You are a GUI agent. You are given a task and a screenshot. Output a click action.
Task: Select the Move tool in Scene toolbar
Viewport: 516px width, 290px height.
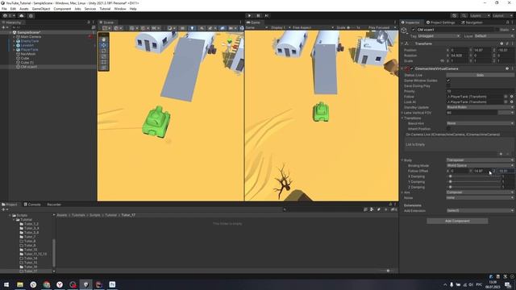104,45
